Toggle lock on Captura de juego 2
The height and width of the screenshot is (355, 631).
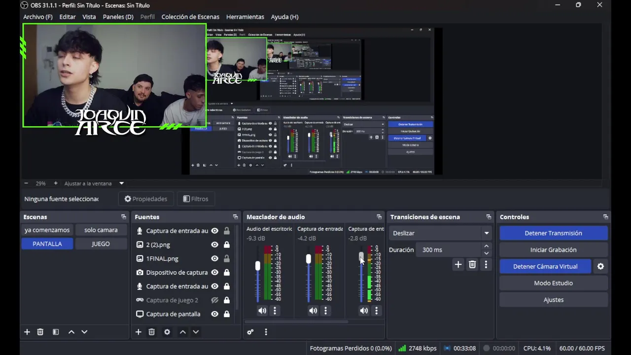(227, 300)
